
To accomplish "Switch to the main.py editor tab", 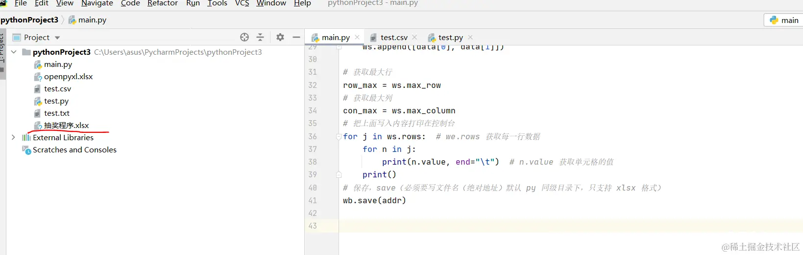I will (336, 38).
